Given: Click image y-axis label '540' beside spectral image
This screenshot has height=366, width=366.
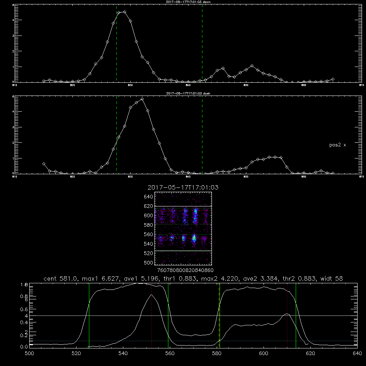Looking at the screenshot, I should pos(148,244).
